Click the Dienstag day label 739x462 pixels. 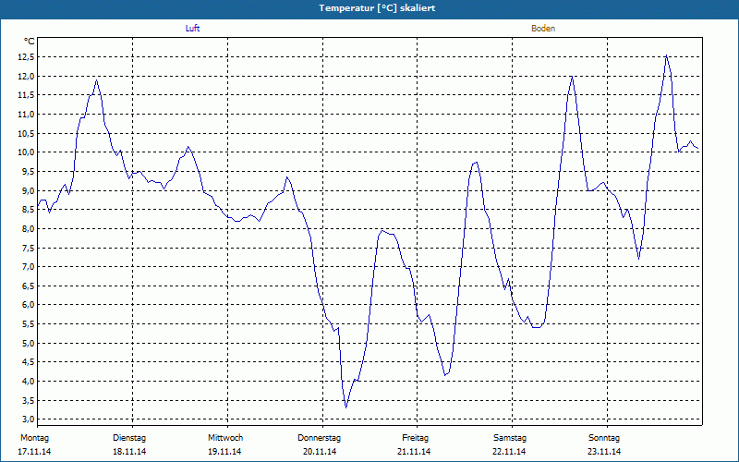(x=129, y=438)
